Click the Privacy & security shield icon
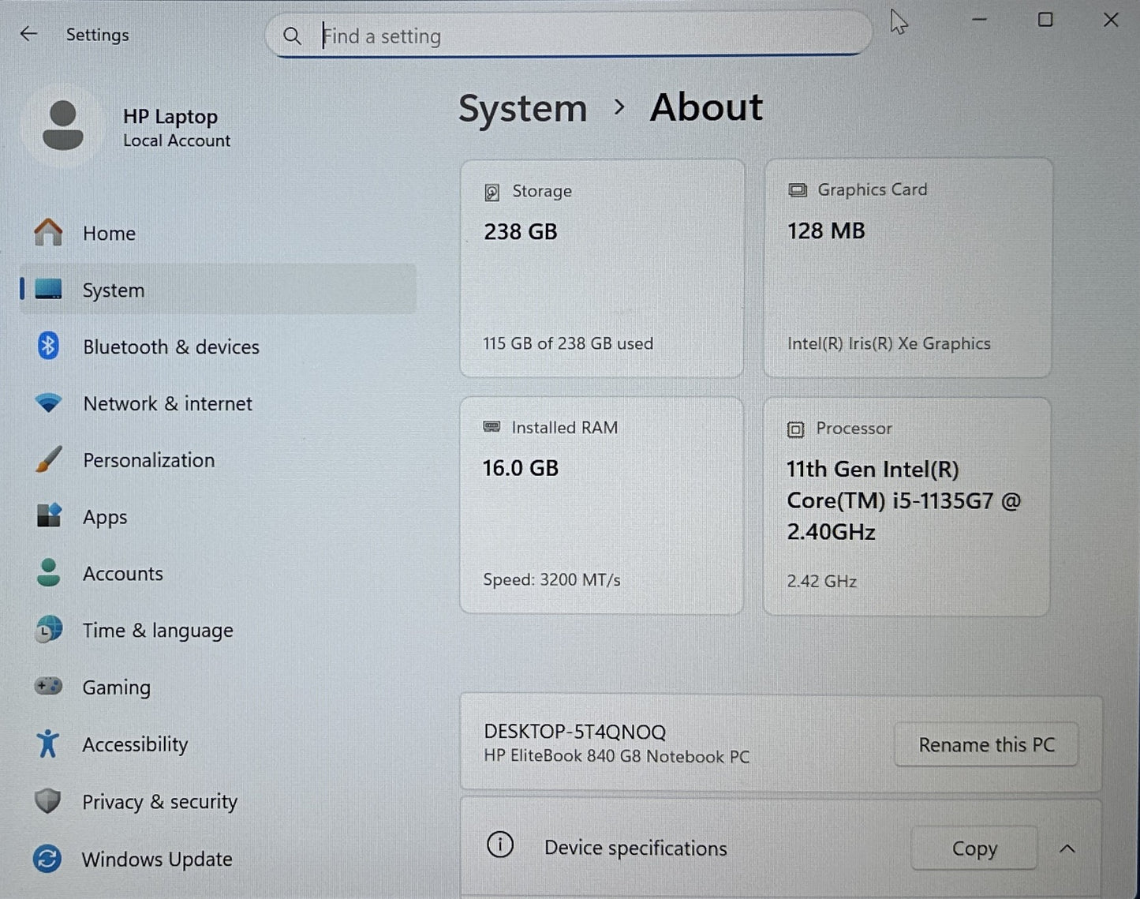This screenshot has height=899, width=1140. click(48, 801)
